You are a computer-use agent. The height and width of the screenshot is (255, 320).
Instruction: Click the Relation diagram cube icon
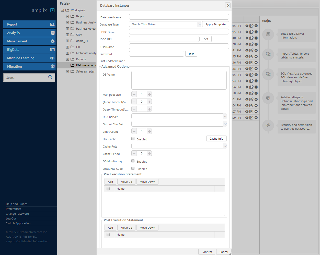[268, 98]
